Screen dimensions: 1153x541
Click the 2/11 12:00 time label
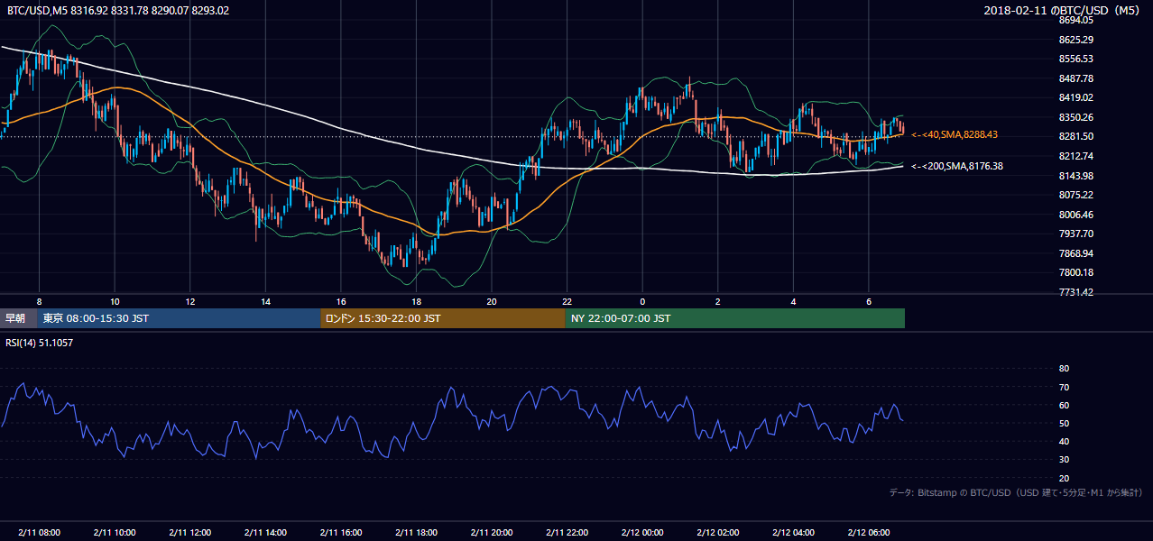coord(189,532)
